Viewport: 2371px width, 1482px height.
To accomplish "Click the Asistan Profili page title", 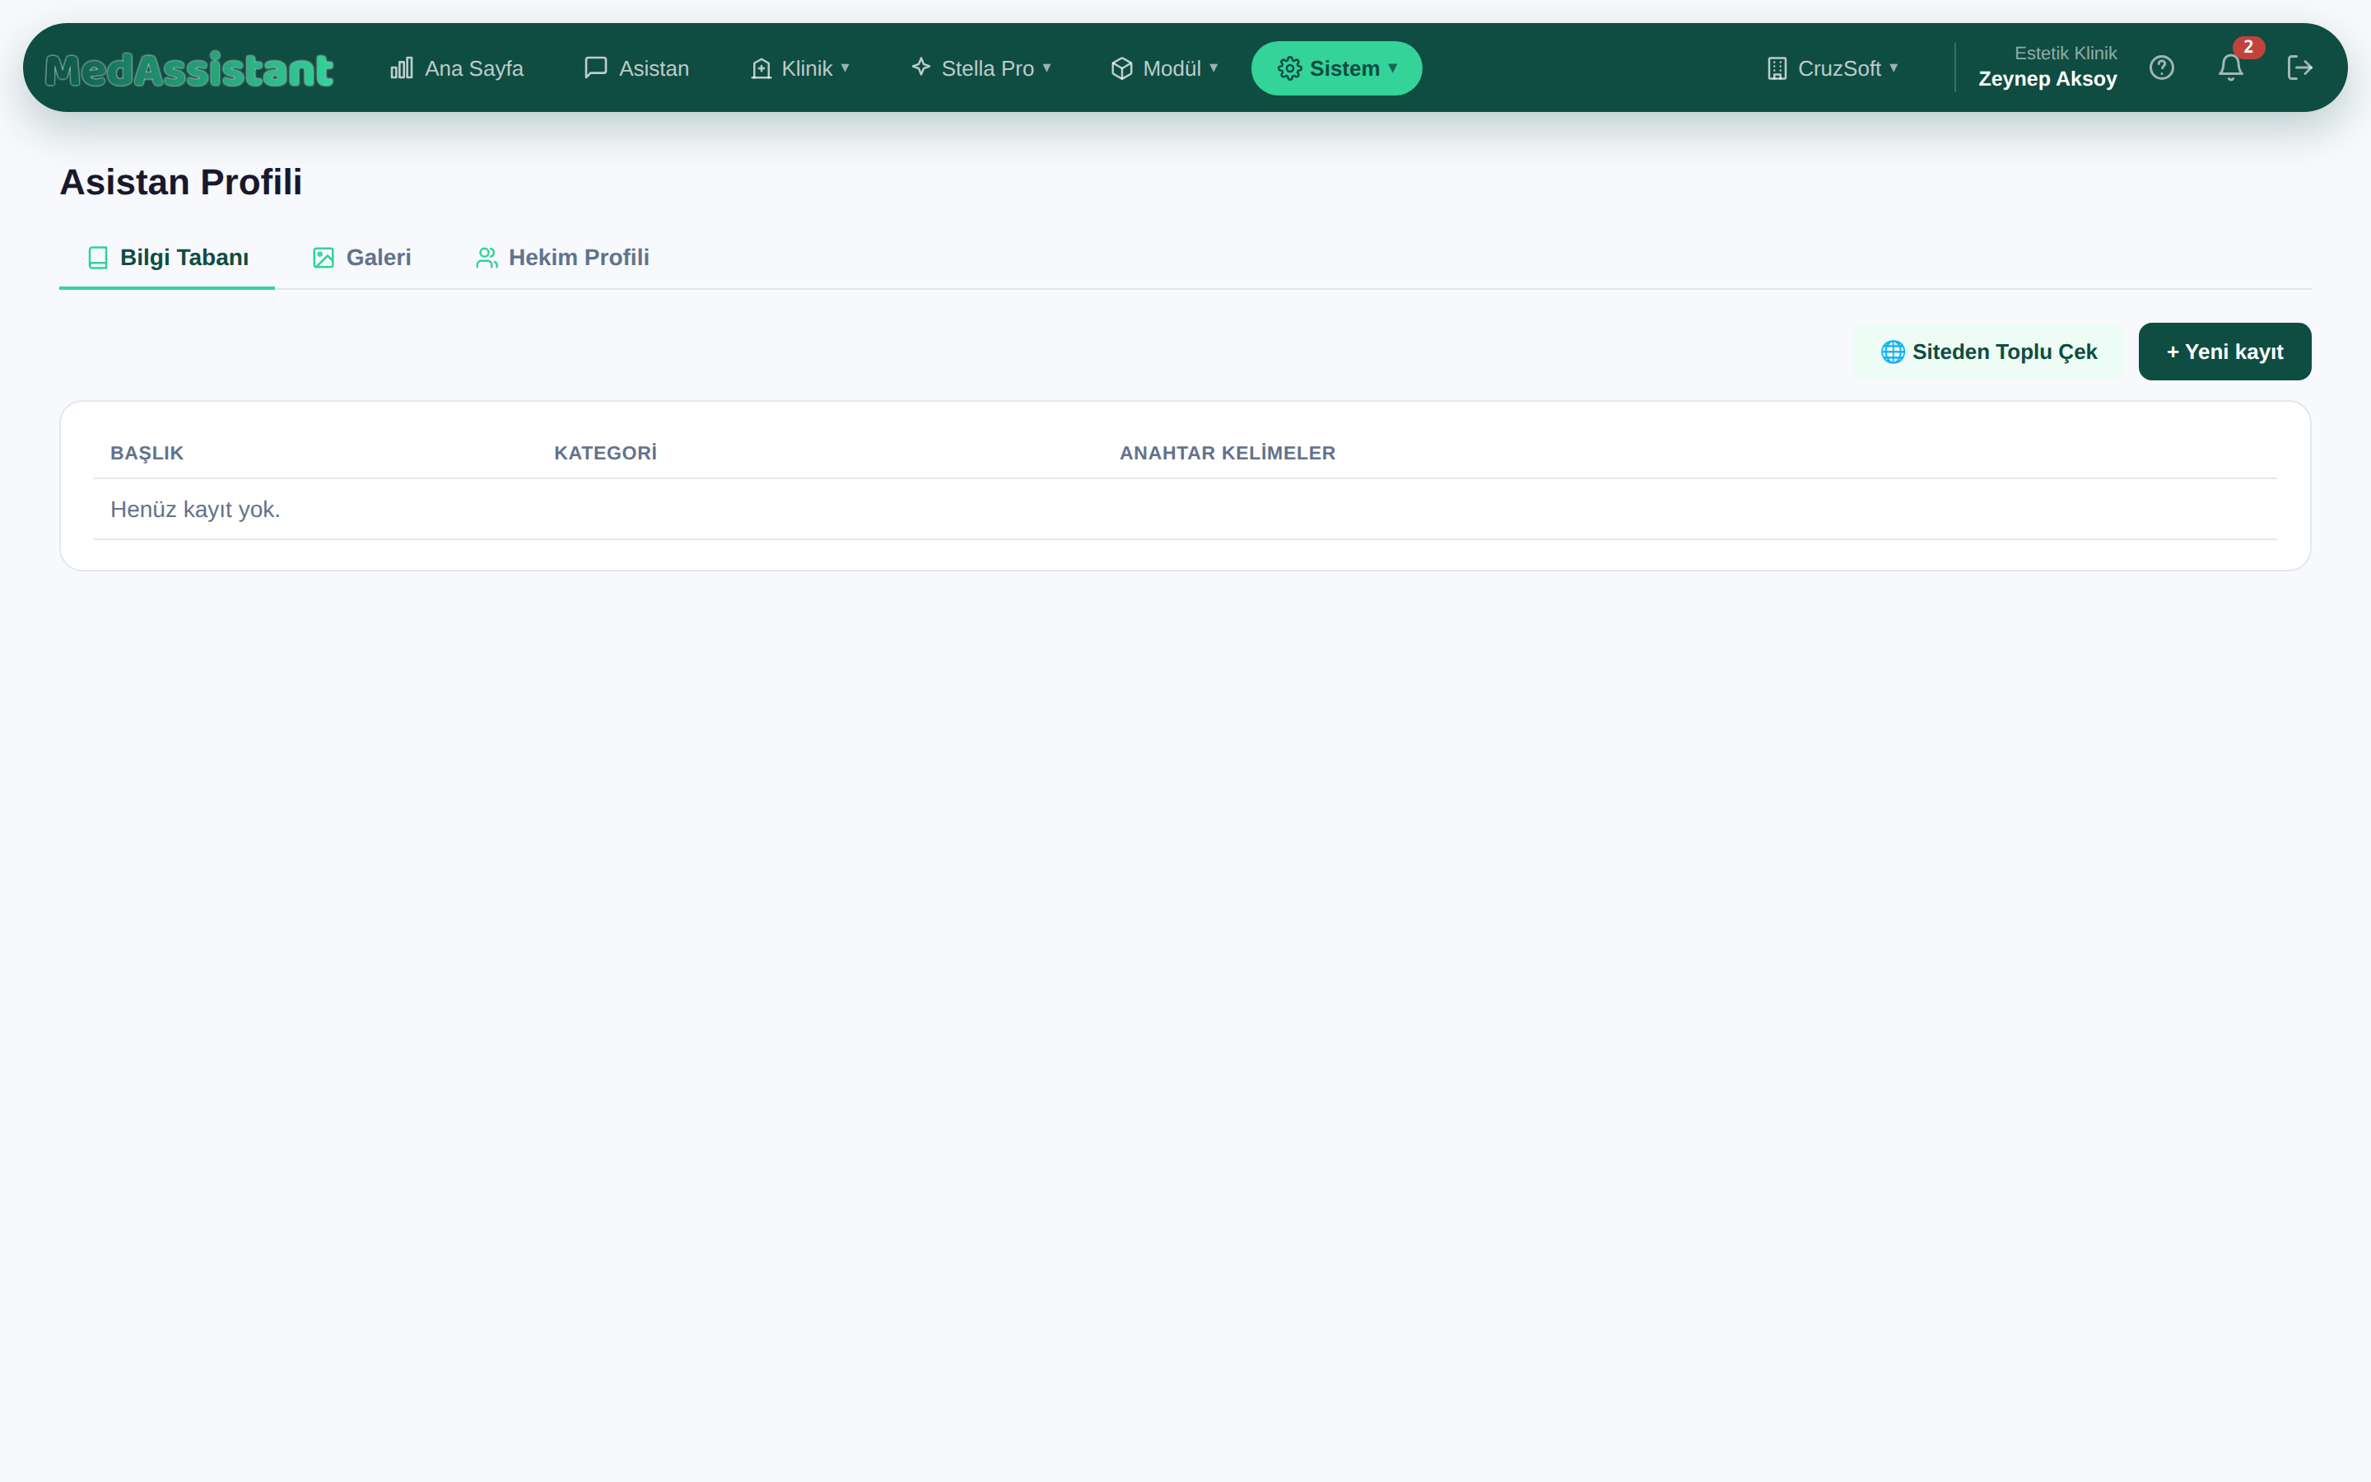I will 181,182.
